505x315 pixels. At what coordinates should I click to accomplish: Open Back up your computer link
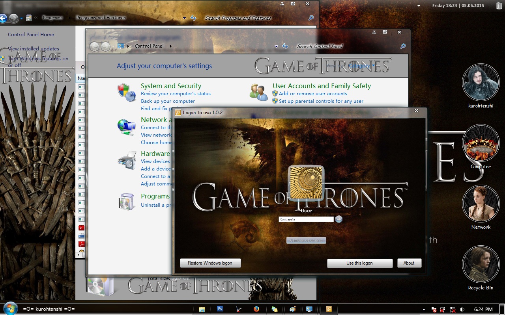(168, 101)
